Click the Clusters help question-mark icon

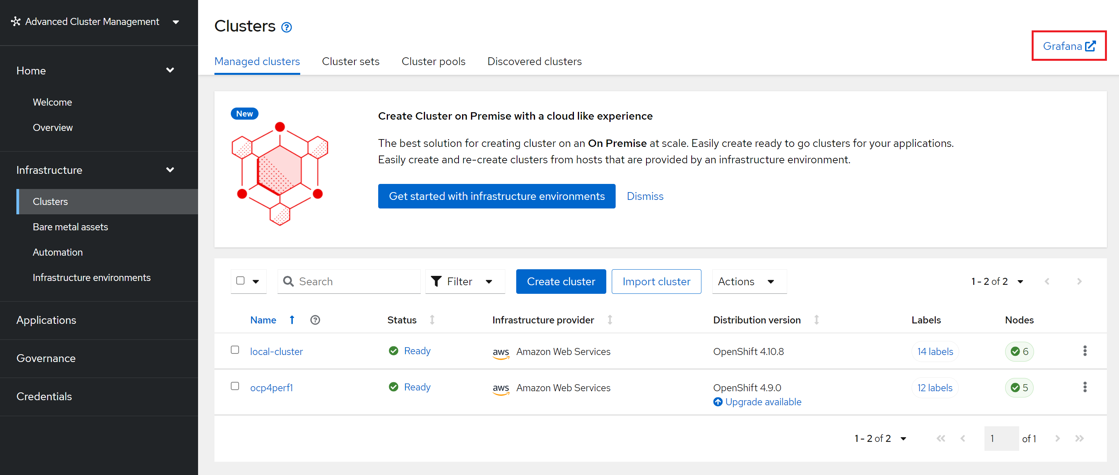pyautogui.click(x=286, y=27)
